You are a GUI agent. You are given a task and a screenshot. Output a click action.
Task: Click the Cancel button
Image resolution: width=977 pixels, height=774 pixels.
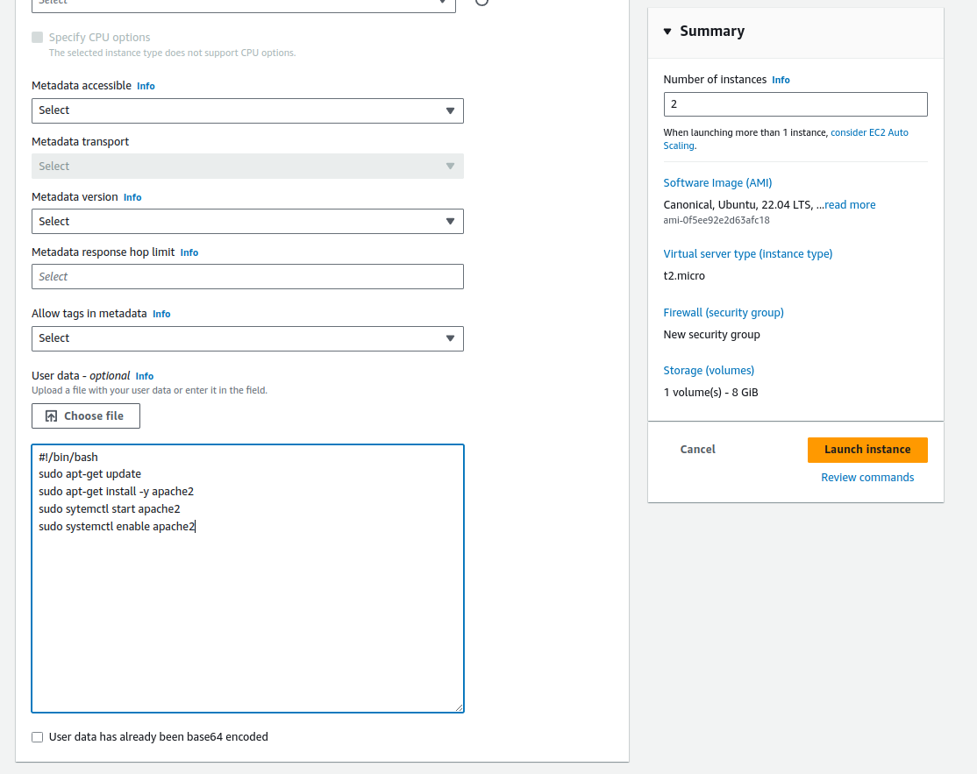pos(697,450)
